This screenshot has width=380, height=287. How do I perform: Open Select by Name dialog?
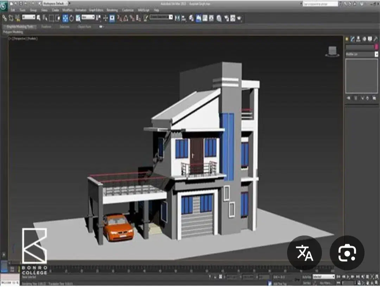pos(39,18)
